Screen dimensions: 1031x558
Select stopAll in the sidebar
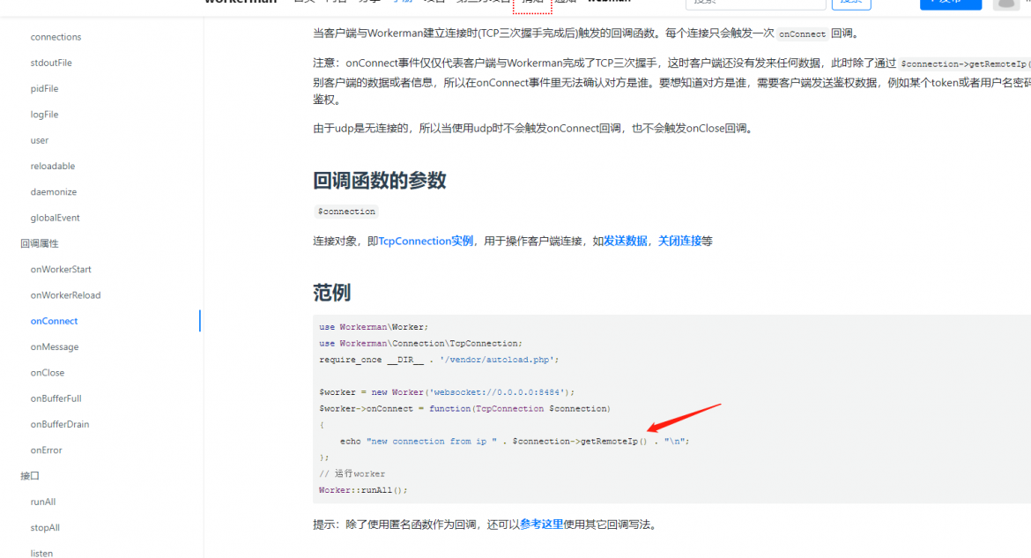[x=45, y=527]
